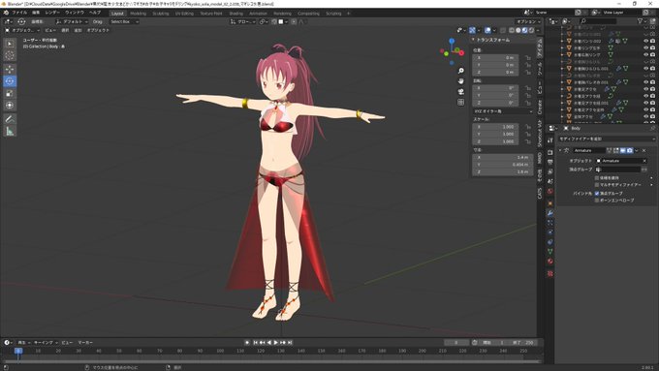Open the Add Modifier dropdown
This screenshot has width=659, height=371.
(x=606, y=139)
